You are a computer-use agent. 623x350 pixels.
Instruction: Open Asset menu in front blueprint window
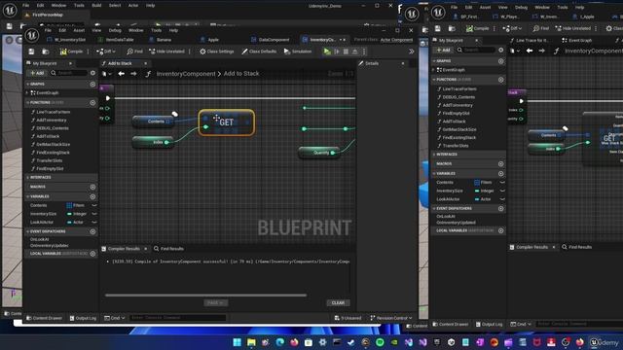tap(79, 30)
